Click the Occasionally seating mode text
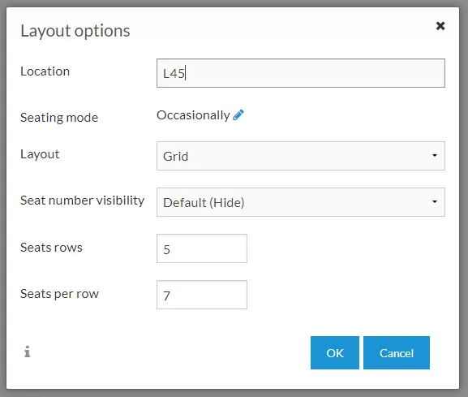 coord(193,115)
